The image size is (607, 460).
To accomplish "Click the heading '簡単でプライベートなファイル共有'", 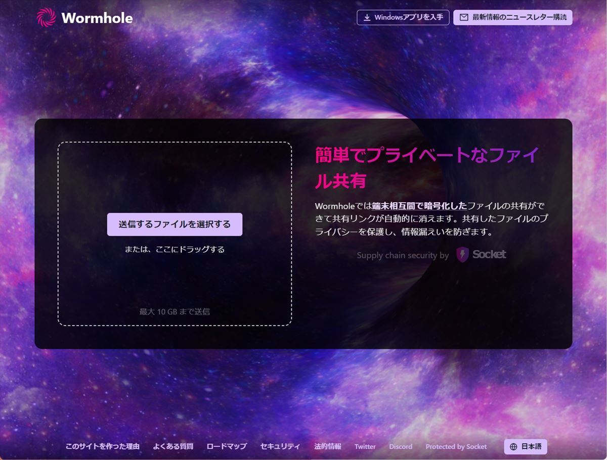I will (427, 168).
